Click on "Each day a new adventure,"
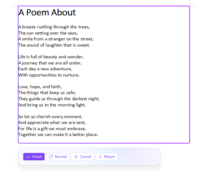This screenshot has width=214, height=173. 45,69
